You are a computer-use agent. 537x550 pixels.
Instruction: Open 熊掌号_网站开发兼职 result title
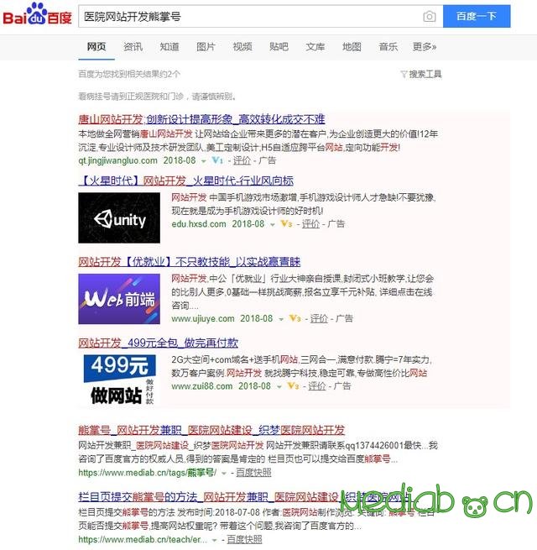(211, 430)
